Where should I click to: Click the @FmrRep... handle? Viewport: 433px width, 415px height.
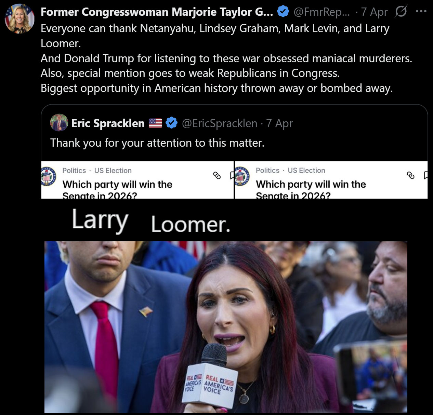(322, 12)
